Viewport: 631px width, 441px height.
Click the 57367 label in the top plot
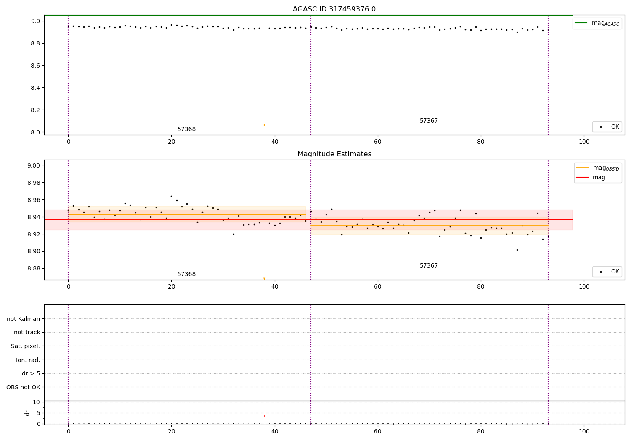coord(429,121)
